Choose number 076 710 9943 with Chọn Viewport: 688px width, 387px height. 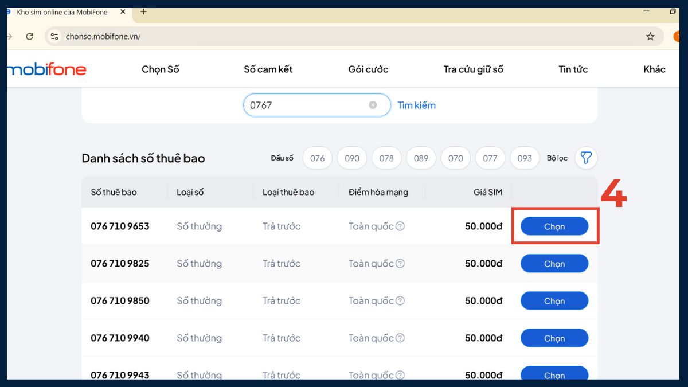[554, 374]
